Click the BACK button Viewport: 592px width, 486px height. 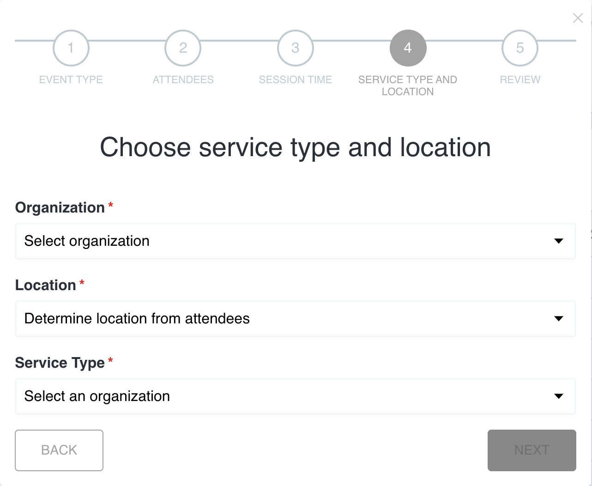pos(59,450)
